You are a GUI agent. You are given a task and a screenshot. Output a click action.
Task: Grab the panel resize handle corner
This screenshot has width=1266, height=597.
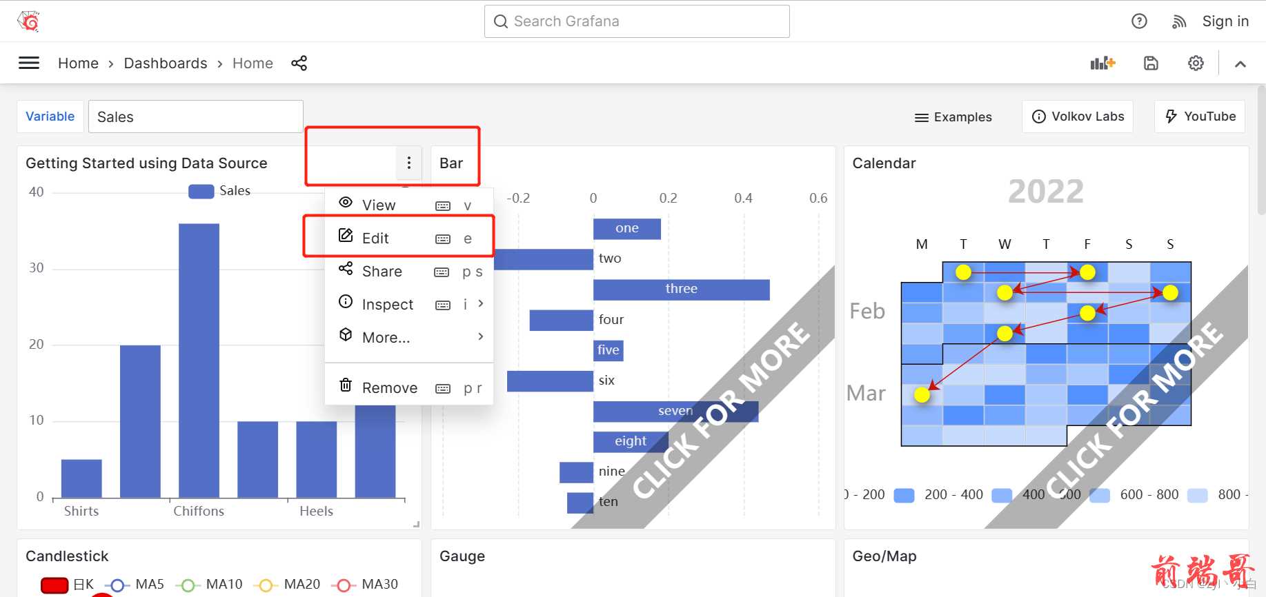[416, 525]
